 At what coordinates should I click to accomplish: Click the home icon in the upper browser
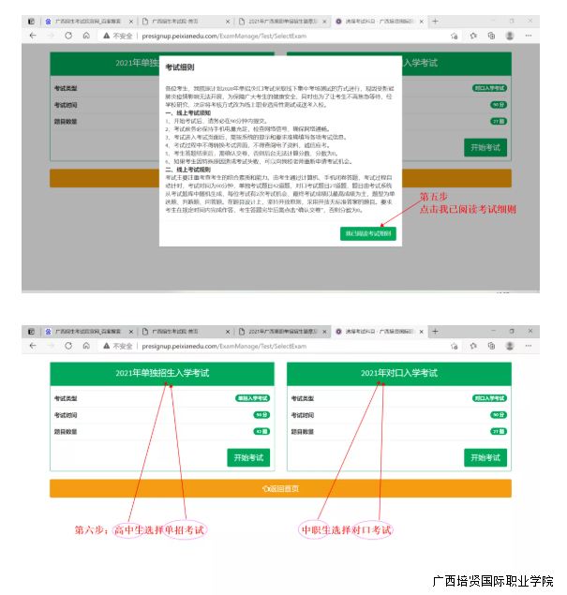[86, 35]
